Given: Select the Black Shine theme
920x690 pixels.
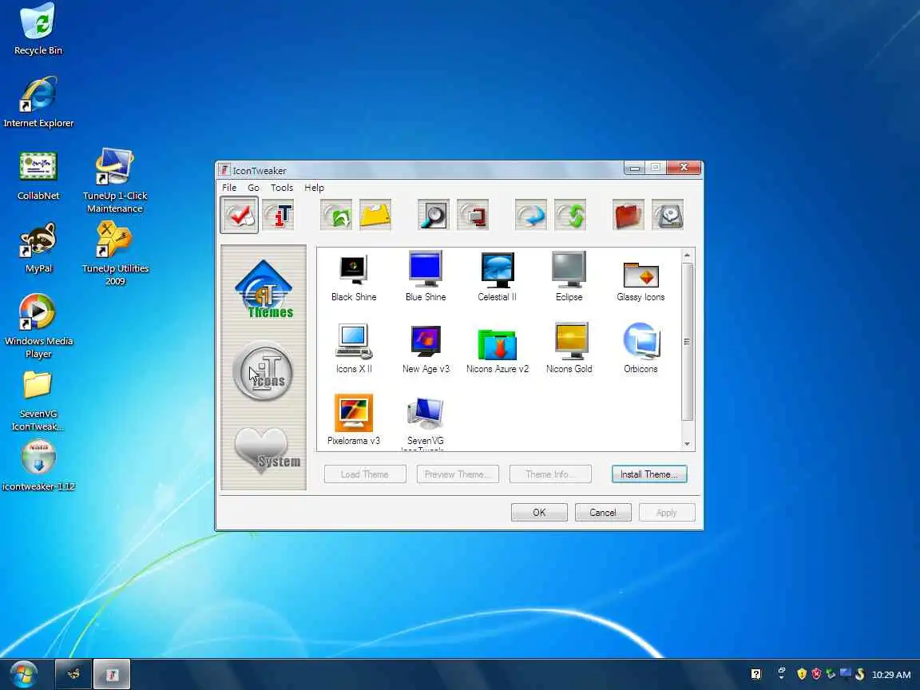Looking at the screenshot, I should click(354, 278).
